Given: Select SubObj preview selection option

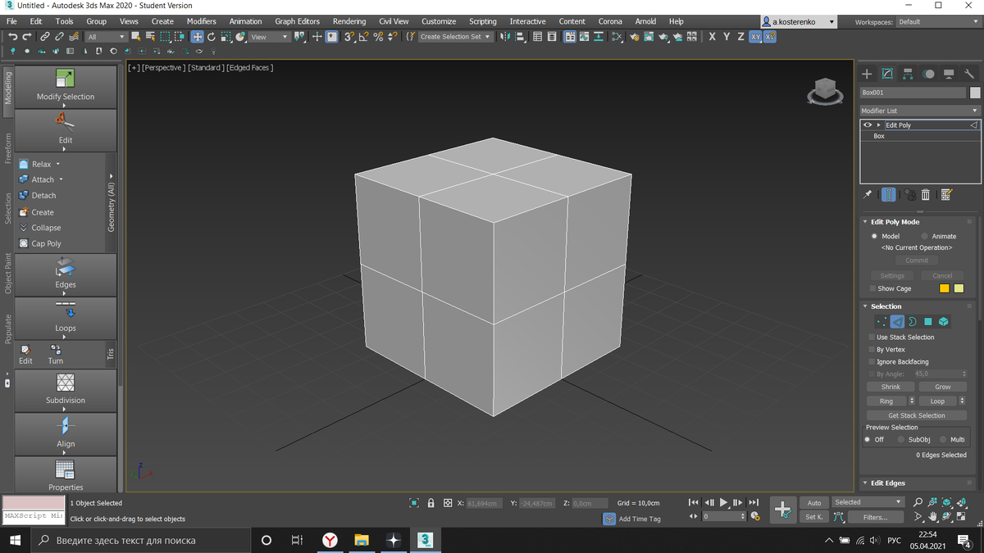Looking at the screenshot, I should click(x=900, y=440).
